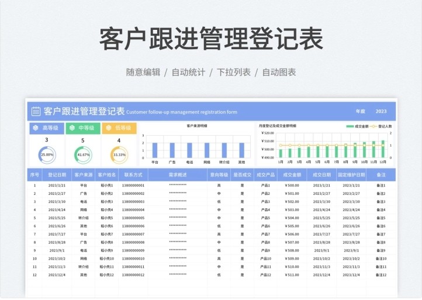Screen dimensions: 422x300
Task: Click 成交日期 cell 2023/10/2 in row 10
Action: point(321,258)
